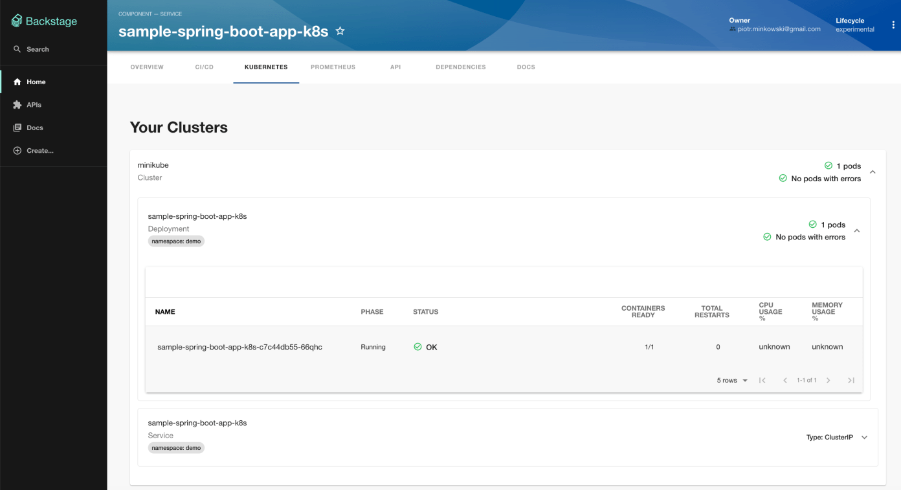Click the CPU USAGE % column header

tap(770, 311)
